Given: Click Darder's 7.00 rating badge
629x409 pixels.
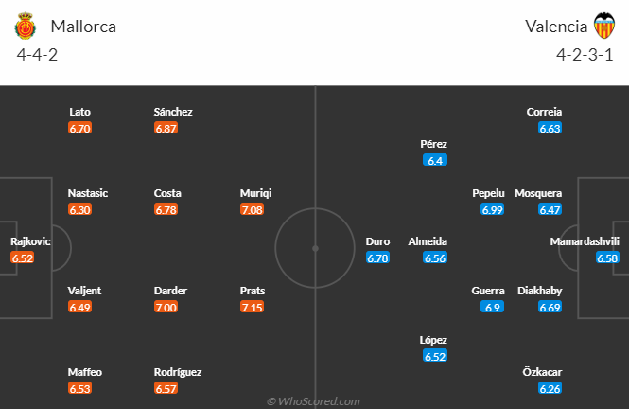Looking at the screenshot, I should click(x=166, y=307).
